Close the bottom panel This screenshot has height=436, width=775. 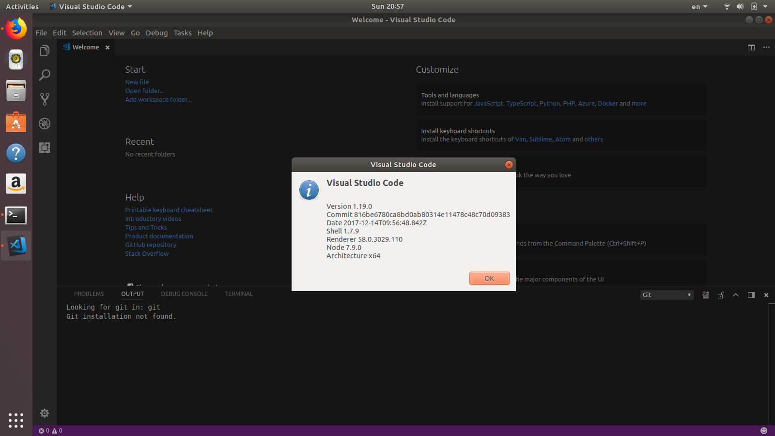[766, 295]
